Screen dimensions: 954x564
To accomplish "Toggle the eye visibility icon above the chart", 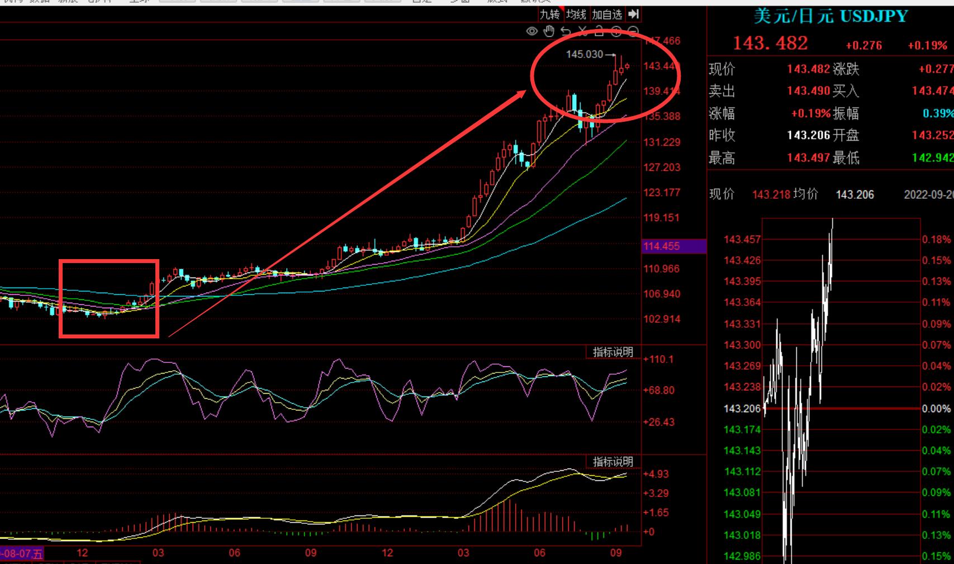I will pyautogui.click(x=532, y=31).
